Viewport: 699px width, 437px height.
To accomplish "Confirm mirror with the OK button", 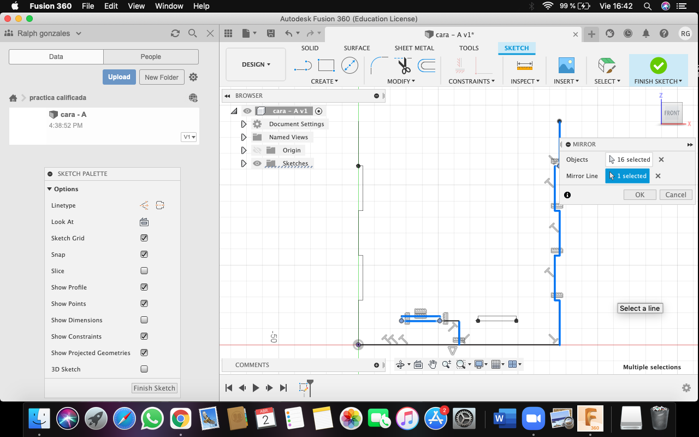I will click(x=639, y=194).
